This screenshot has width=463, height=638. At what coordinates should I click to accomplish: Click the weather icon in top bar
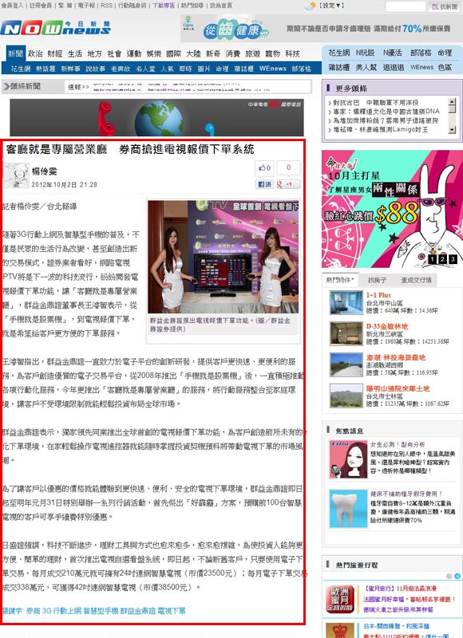click(311, 6)
